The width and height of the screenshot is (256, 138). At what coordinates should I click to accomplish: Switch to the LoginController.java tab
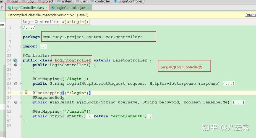coord(71,8)
